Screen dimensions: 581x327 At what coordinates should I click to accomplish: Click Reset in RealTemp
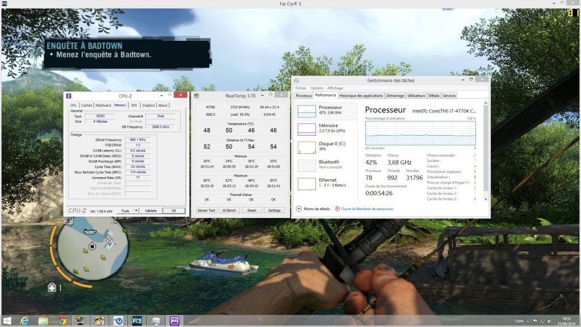[x=252, y=210]
